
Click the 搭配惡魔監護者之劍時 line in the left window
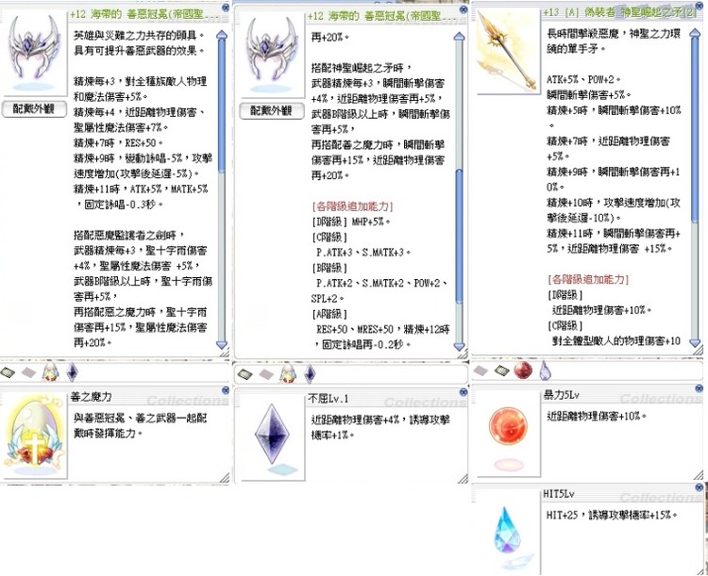(x=129, y=236)
